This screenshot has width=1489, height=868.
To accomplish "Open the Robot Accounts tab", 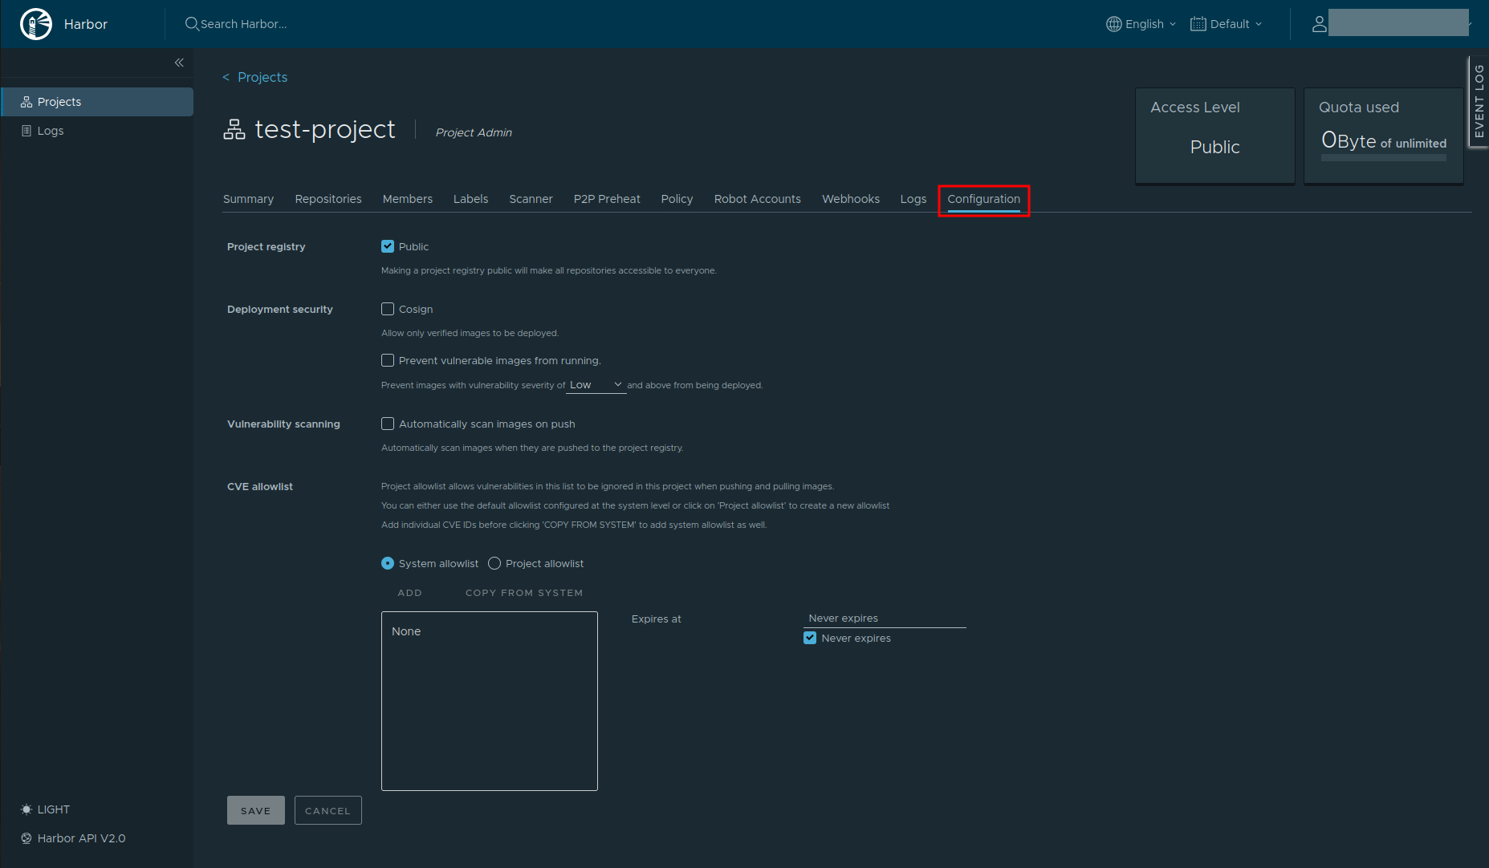I will click(x=757, y=199).
